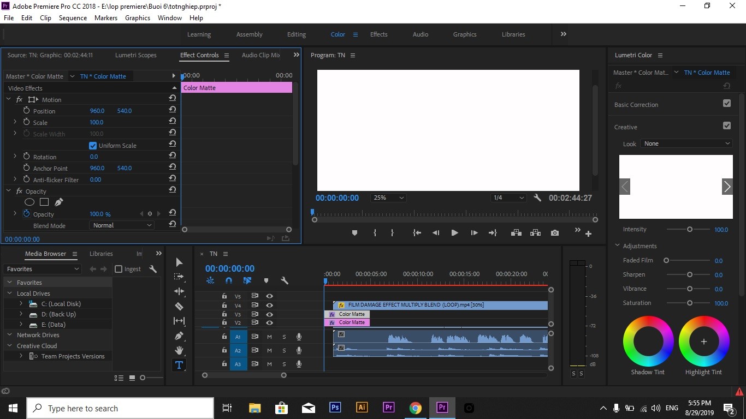Play the sequence in Program monitor
The image size is (746, 419).
[454, 233]
